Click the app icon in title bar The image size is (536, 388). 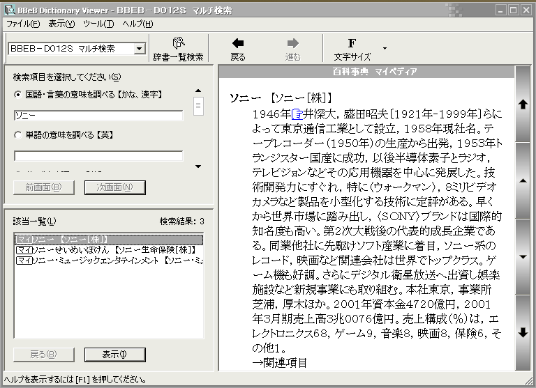(10, 10)
